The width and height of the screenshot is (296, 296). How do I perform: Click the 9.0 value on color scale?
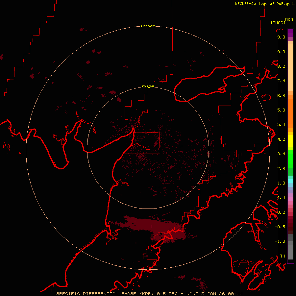pyautogui.click(x=281, y=52)
